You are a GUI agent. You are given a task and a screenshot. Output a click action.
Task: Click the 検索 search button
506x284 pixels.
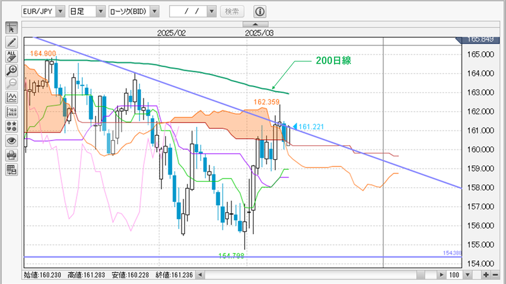pos(232,11)
